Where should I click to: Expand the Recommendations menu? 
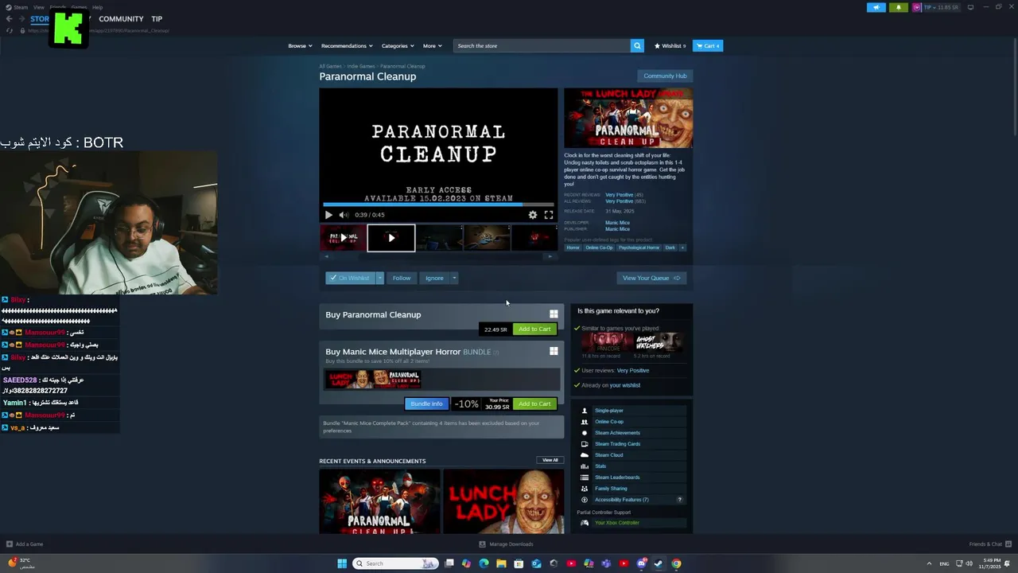pyautogui.click(x=347, y=45)
